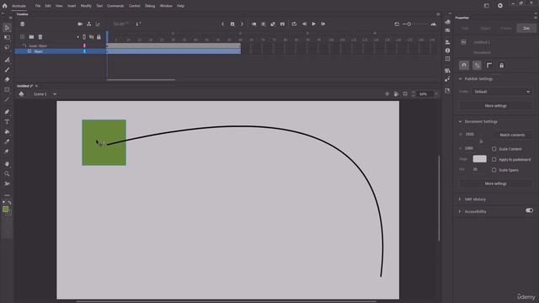The height and width of the screenshot is (303, 539).
Task: Toggle hide all layers column icon
Action: click(92, 37)
